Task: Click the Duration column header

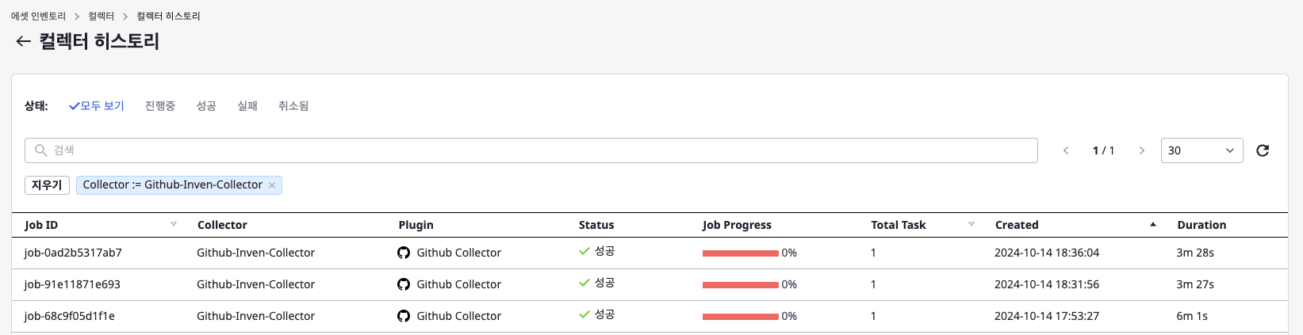Action: [x=1201, y=225]
